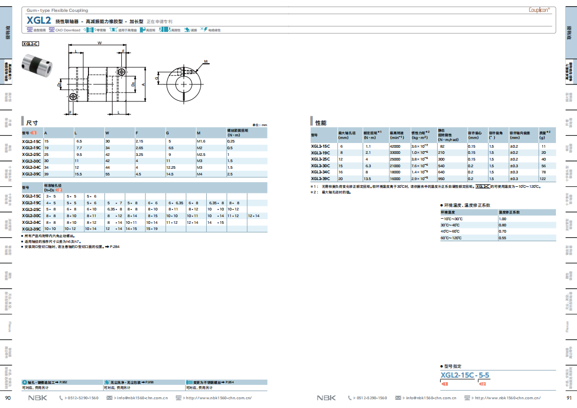This screenshot has width=577, height=408.
Task: Click the stainless steel screw change icon
Action: (190, 383)
